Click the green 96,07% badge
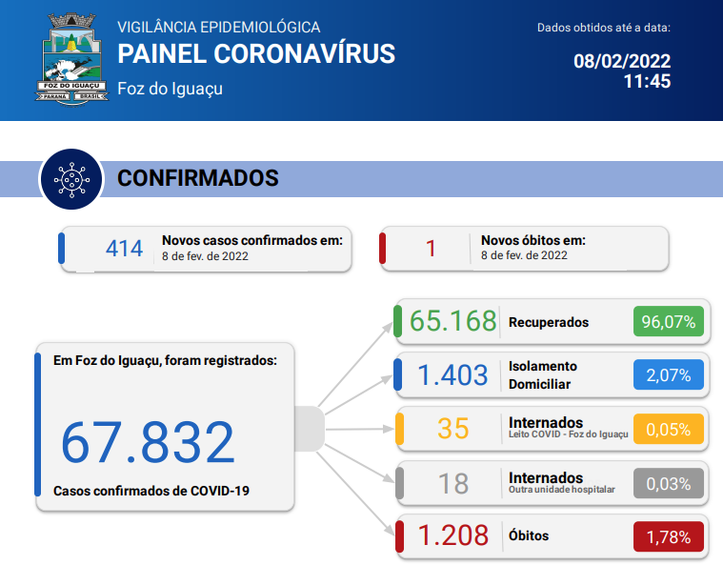The image size is (723, 565). point(668,321)
